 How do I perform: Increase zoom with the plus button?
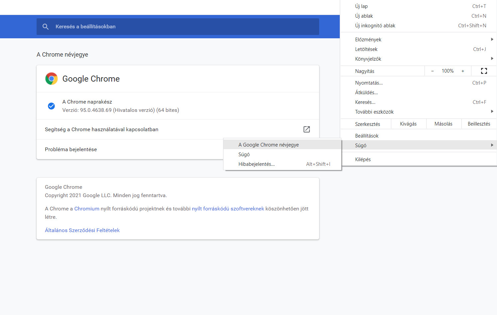click(463, 71)
